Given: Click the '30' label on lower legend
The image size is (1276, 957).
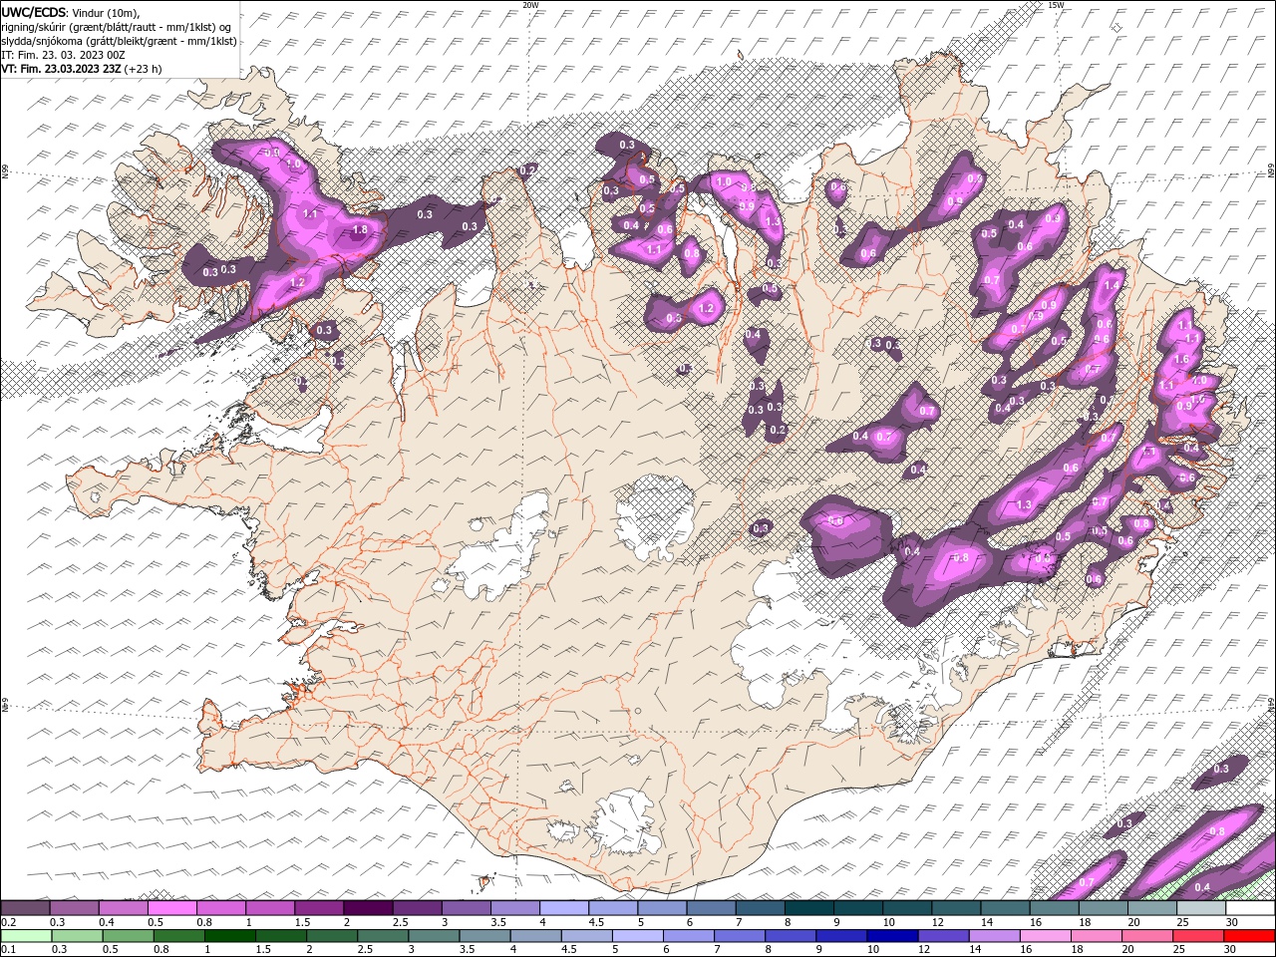Looking at the screenshot, I should coord(1231,949).
